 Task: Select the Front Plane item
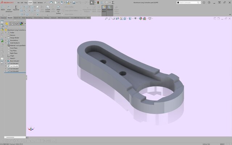pyautogui.click(x=13, y=48)
